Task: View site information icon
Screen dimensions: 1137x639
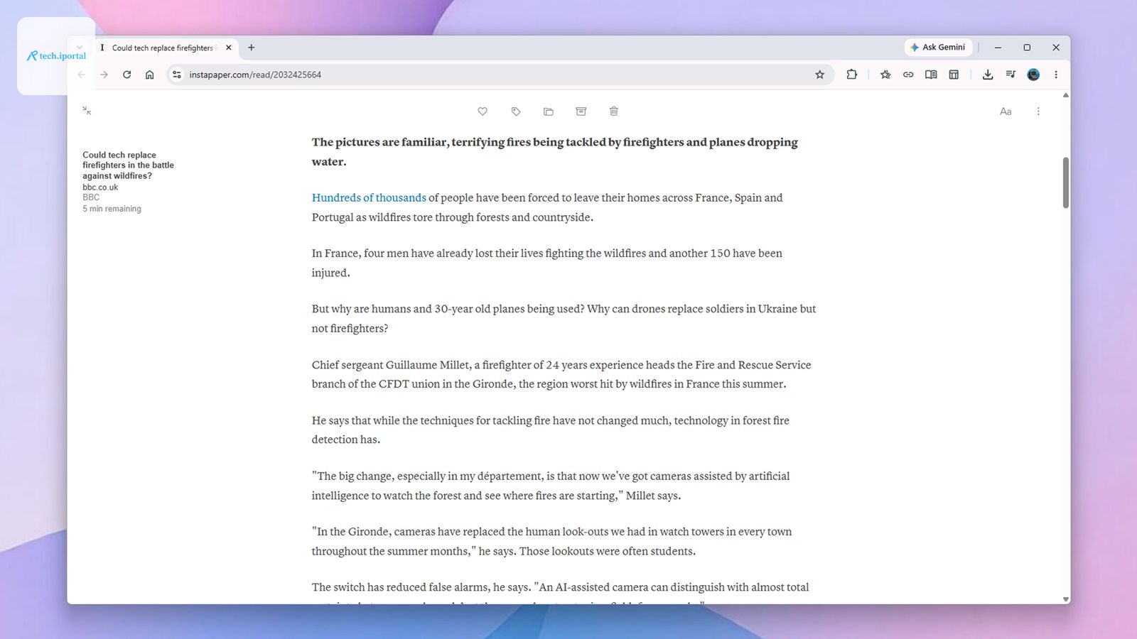Action: coord(177,75)
